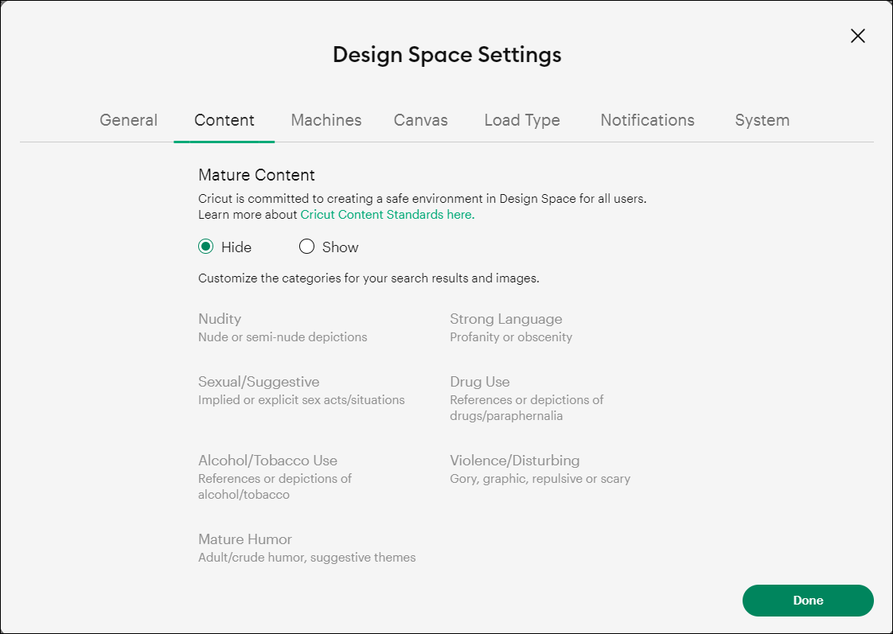Click the Mature Content section heading
This screenshot has height=634, width=893.
[x=256, y=174]
